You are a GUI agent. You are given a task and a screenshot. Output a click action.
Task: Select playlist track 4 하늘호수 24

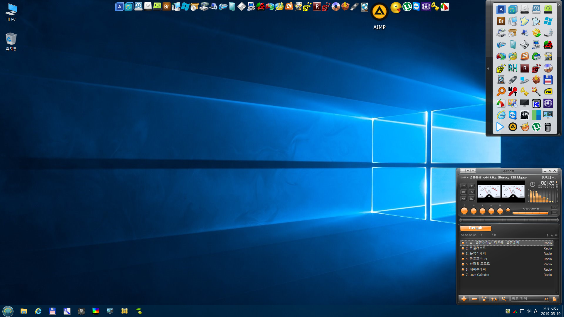tap(506, 259)
